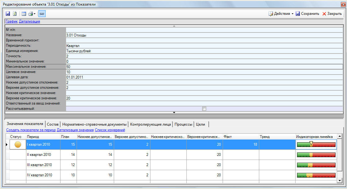The width and height of the screenshot is (347, 189).
Task: Toggle the Рассчитываемый checkbox
Action: (x=204, y=109)
